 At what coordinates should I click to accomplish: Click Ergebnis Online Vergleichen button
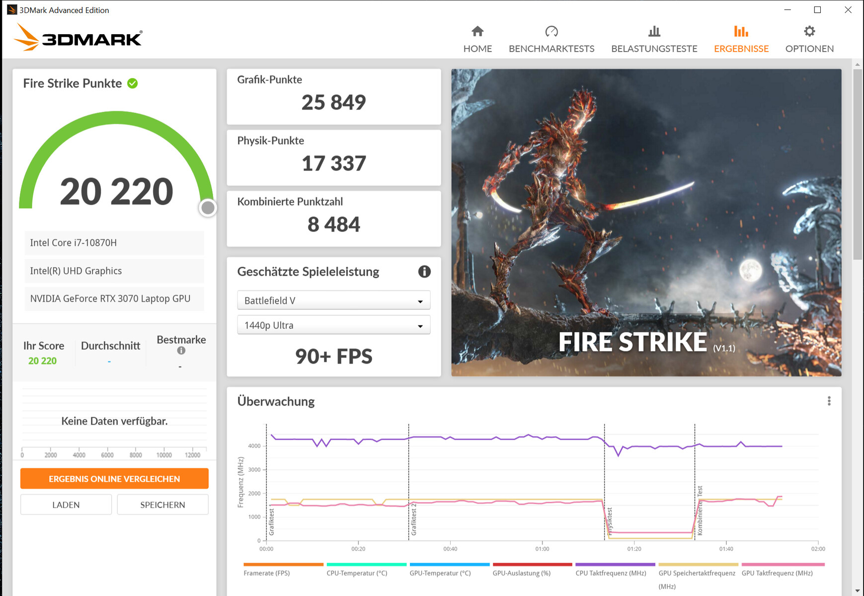tap(114, 479)
